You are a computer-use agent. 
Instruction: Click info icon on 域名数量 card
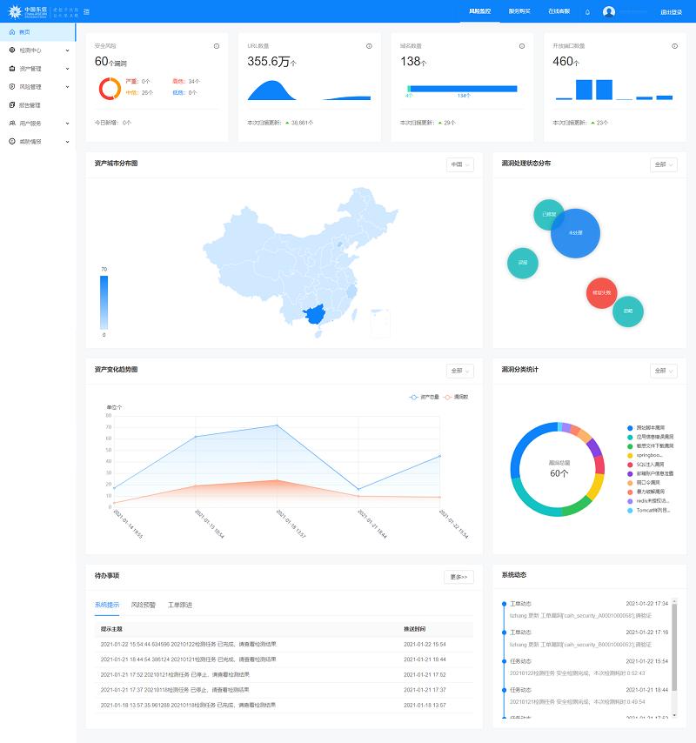point(522,46)
